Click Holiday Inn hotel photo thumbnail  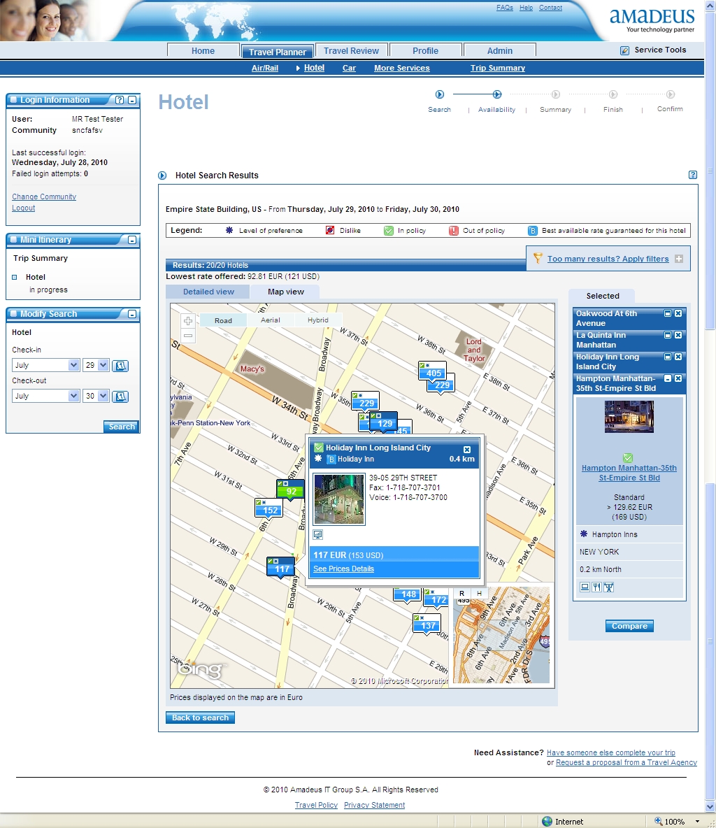[338, 499]
